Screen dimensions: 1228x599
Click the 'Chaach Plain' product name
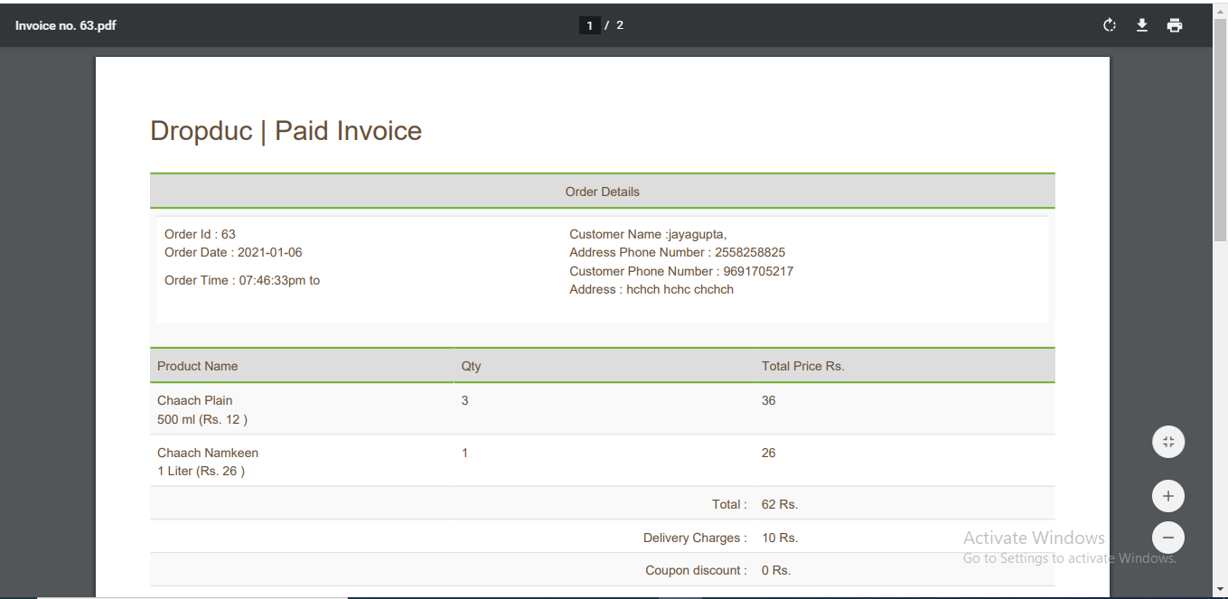[x=194, y=400]
